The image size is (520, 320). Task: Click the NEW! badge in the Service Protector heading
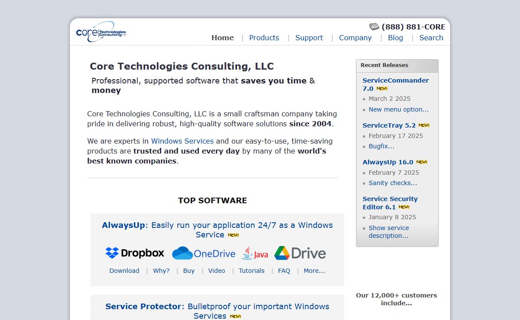[x=235, y=317]
